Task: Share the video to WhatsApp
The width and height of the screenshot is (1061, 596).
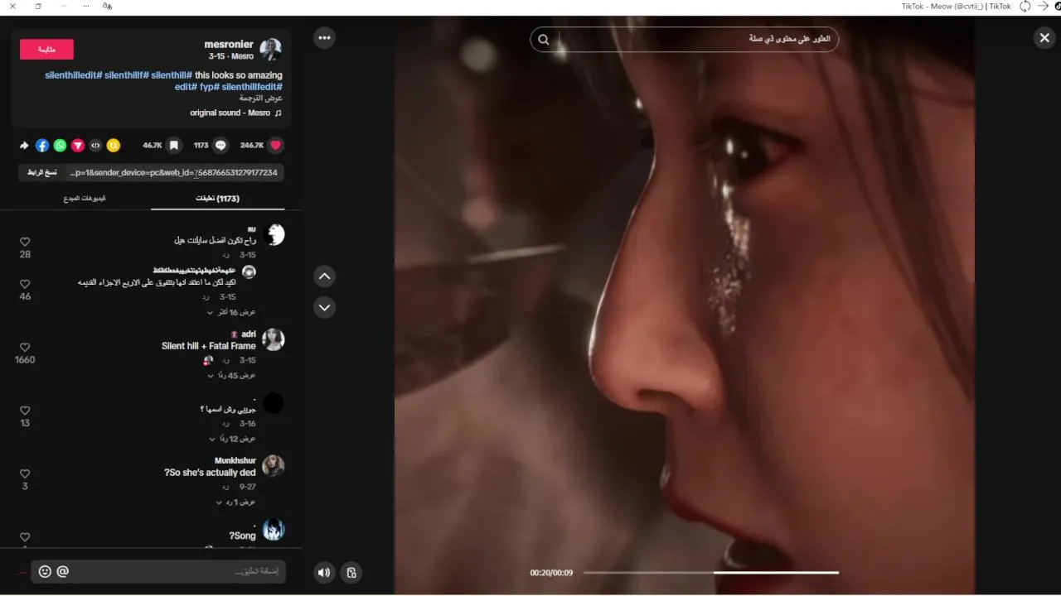Action: (60, 145)
